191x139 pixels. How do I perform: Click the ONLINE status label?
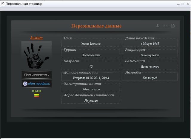[x=36, y=91]
